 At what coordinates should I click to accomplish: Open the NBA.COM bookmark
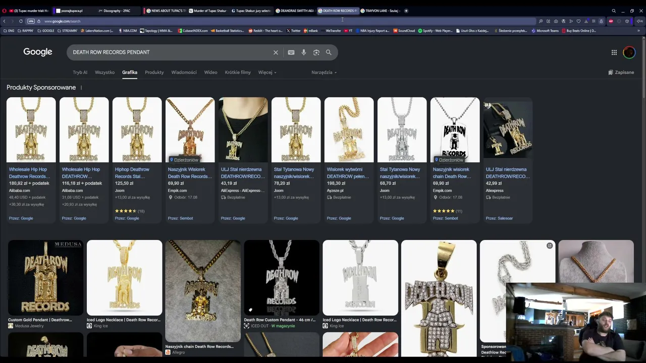click(128, 31)
